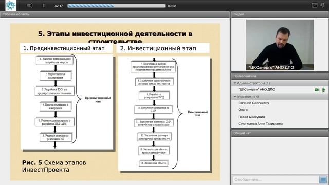
Task: Click the green camera icon of ЦКСэнерго
Action: [317, 90]
